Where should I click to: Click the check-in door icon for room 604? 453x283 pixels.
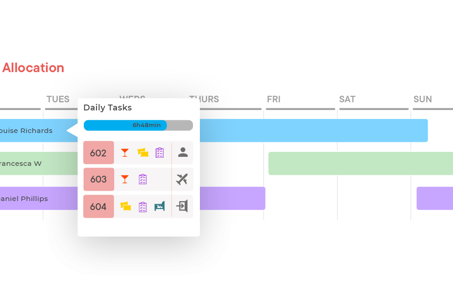coord(182,206)
